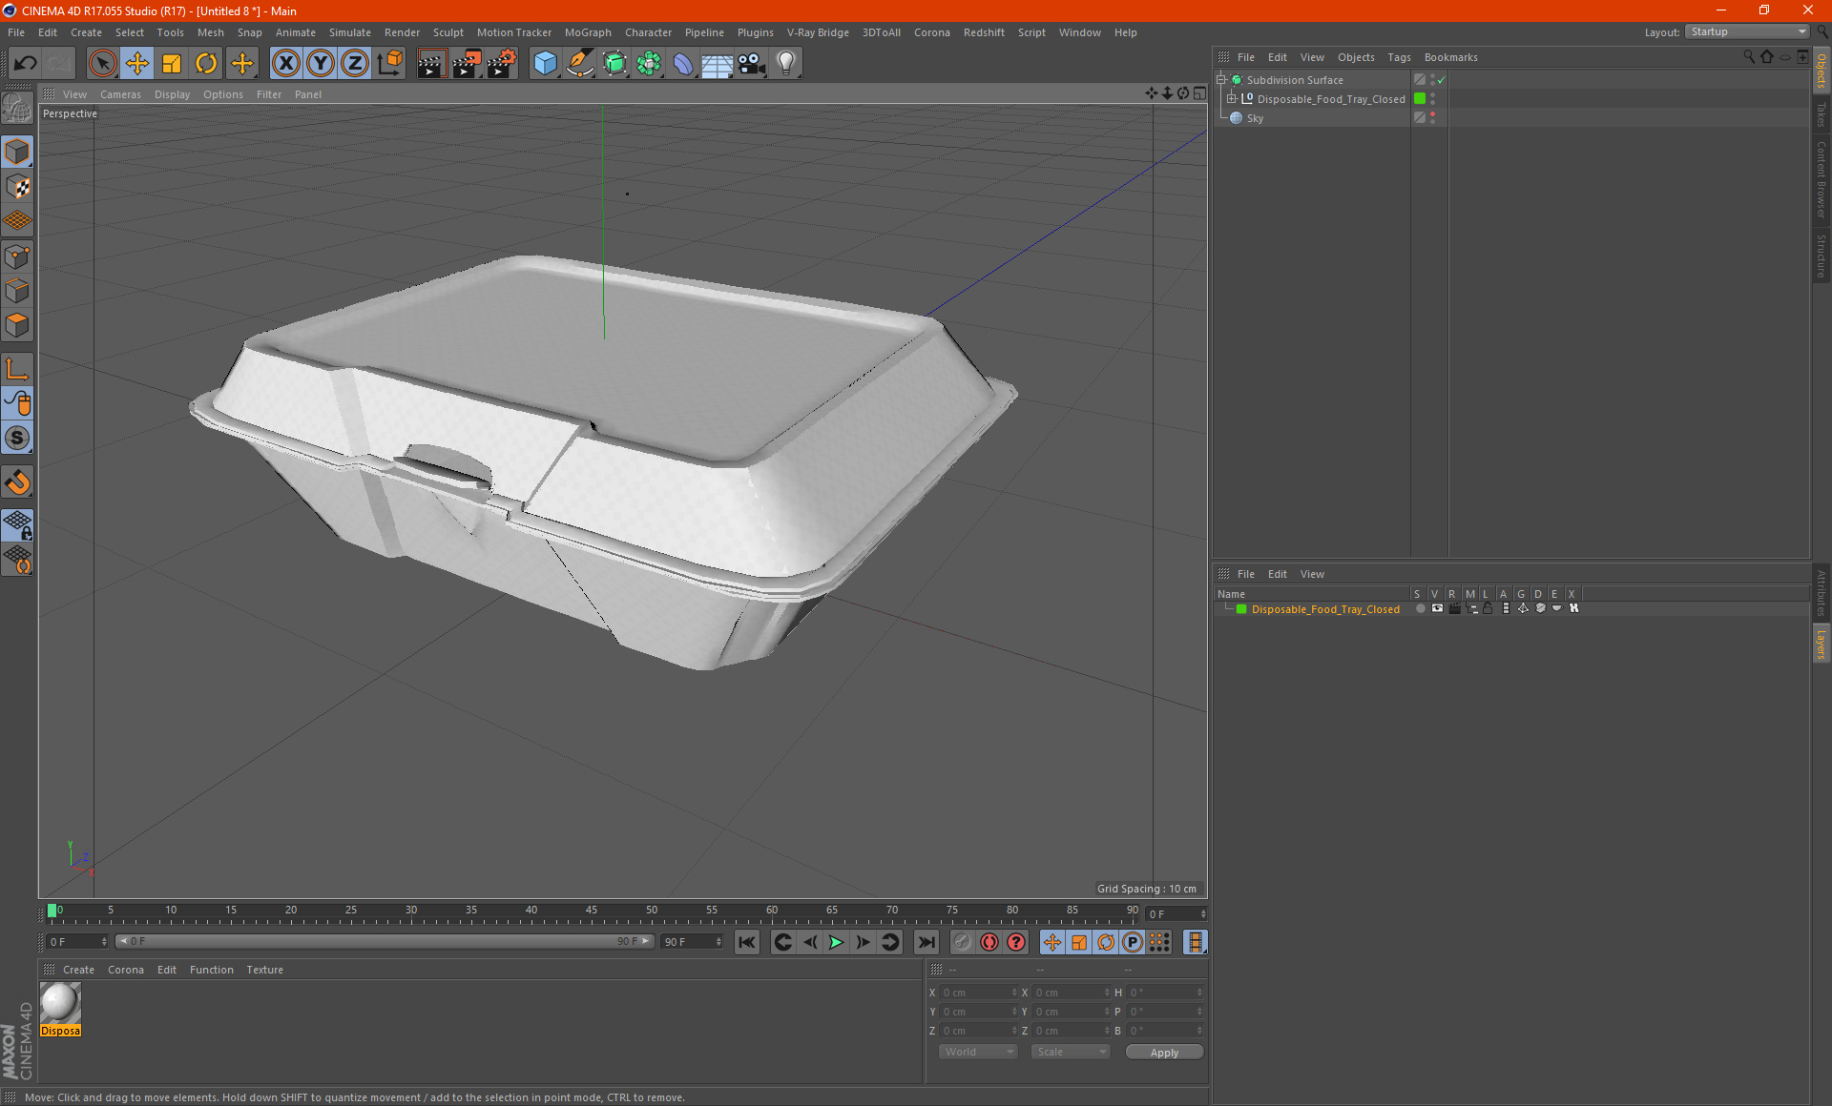Screen dimensions: 1832x1106
Task: Open the MoGraph menu
Action: pyautogui.click(x=588, y=32)
